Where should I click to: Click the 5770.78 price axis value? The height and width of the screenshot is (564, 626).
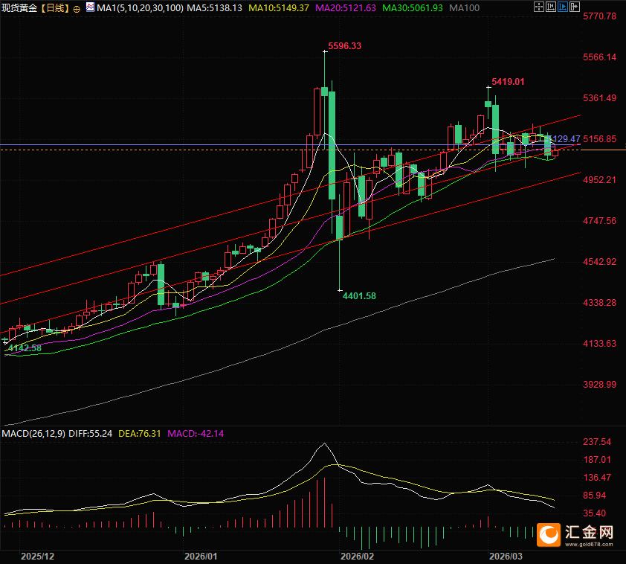point(600,16)
